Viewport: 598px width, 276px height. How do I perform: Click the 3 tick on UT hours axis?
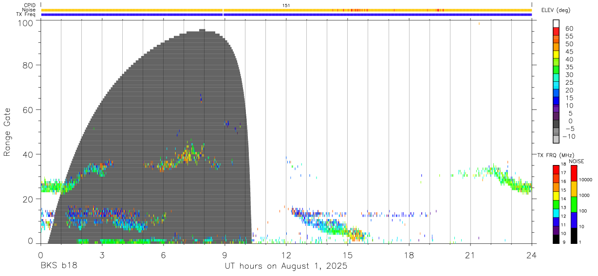coord(102,255)
